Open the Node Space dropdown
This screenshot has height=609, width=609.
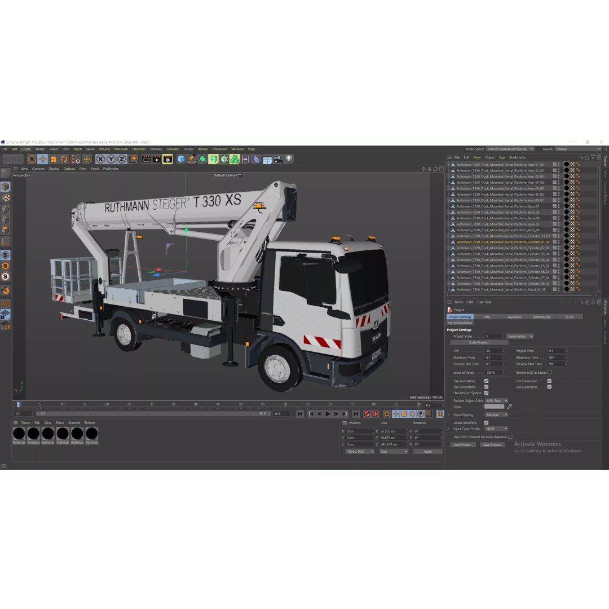click(x=510, y=149)
